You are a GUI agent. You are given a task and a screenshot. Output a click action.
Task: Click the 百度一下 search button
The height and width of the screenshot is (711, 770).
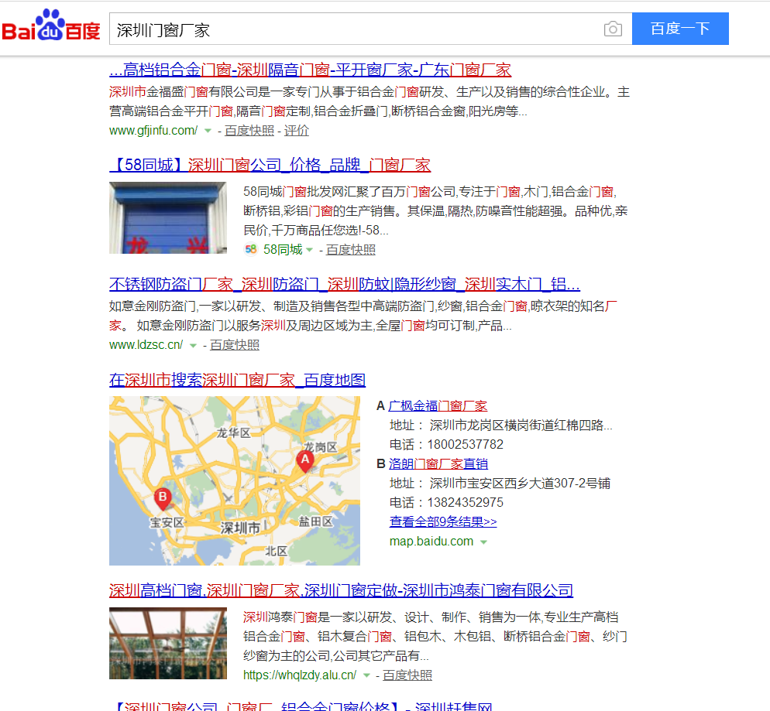point(680,29)
